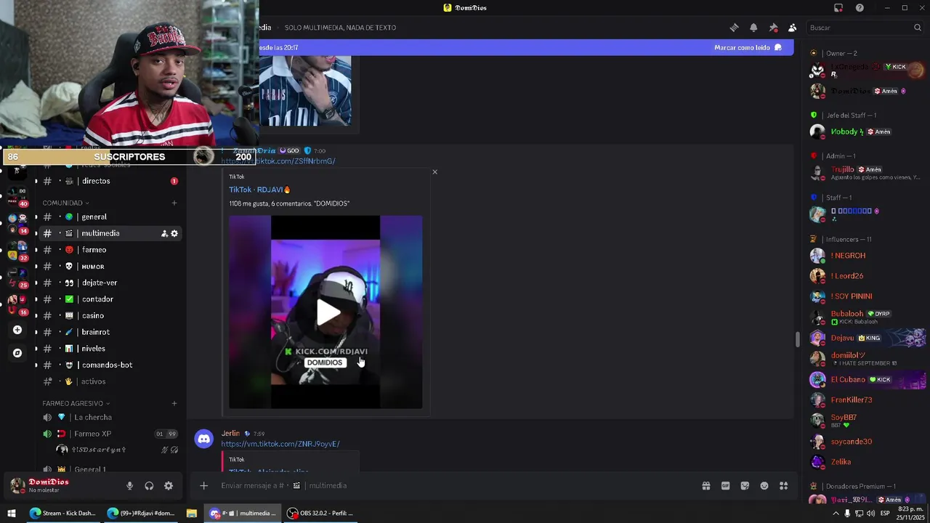
Task: Toggle member list visibility
Action: 793,28
